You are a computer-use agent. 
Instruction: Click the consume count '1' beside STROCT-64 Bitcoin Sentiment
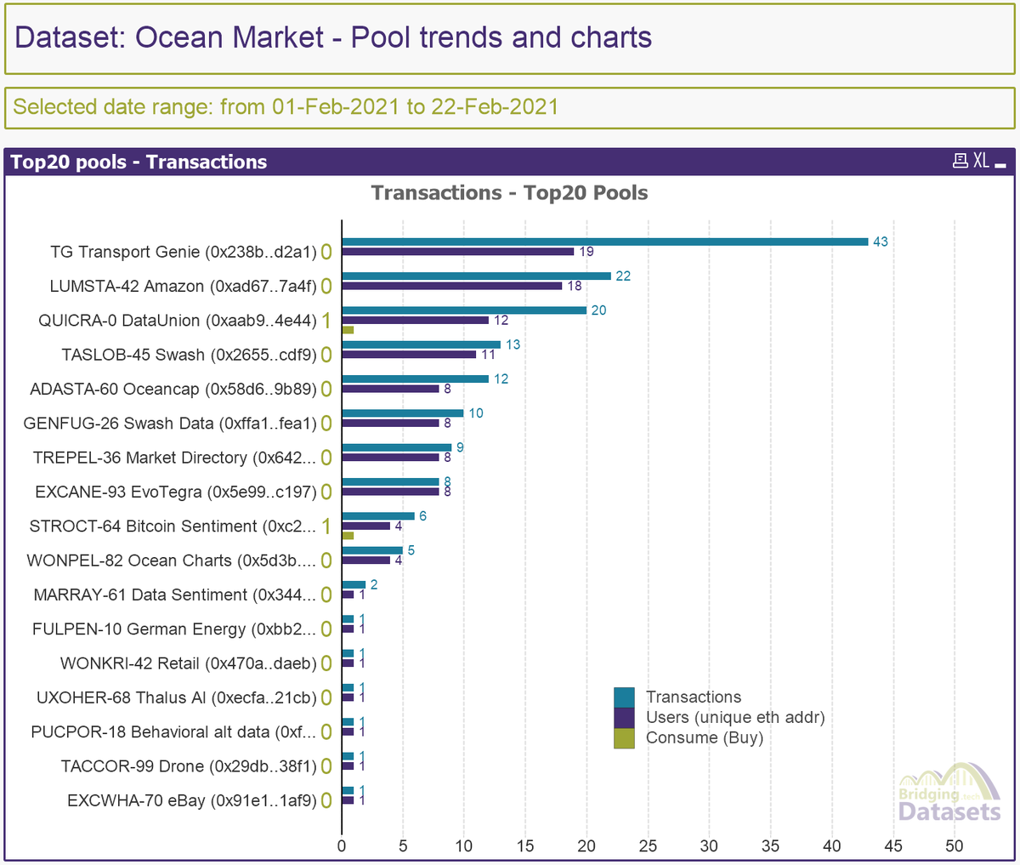(x=326, y=526)
